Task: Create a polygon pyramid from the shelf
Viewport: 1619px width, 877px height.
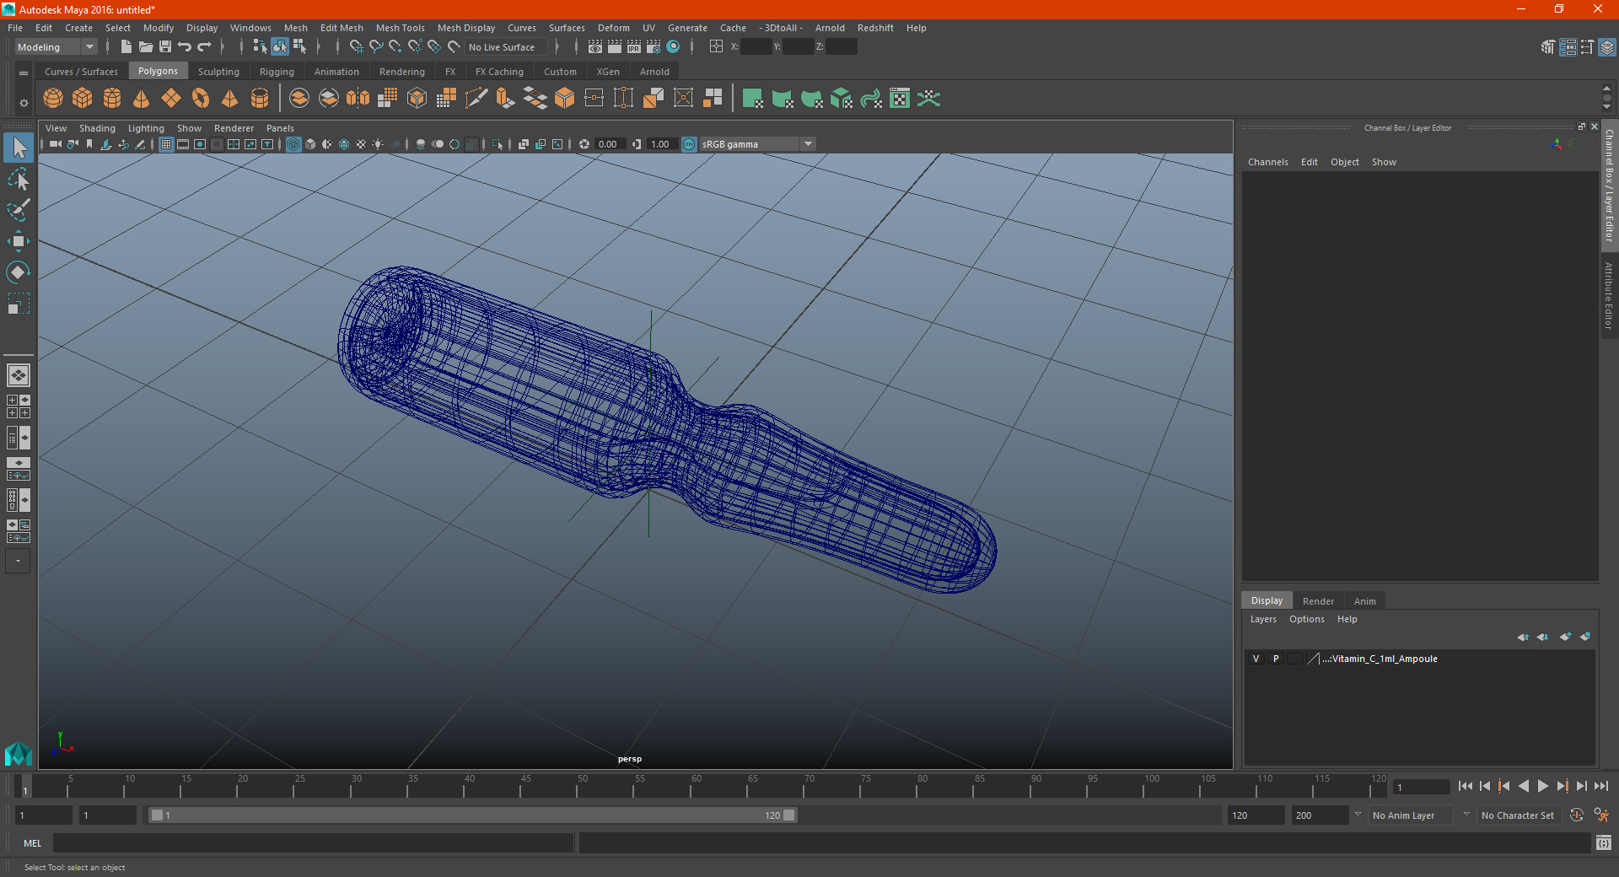Action: (230, 99)
